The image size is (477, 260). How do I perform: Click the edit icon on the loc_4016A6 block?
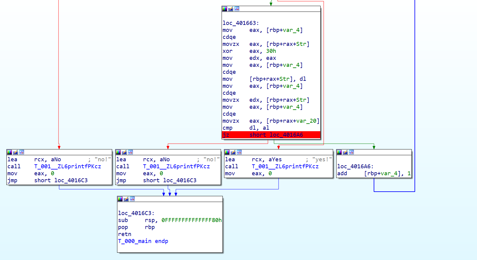click(x=345, y=152)
